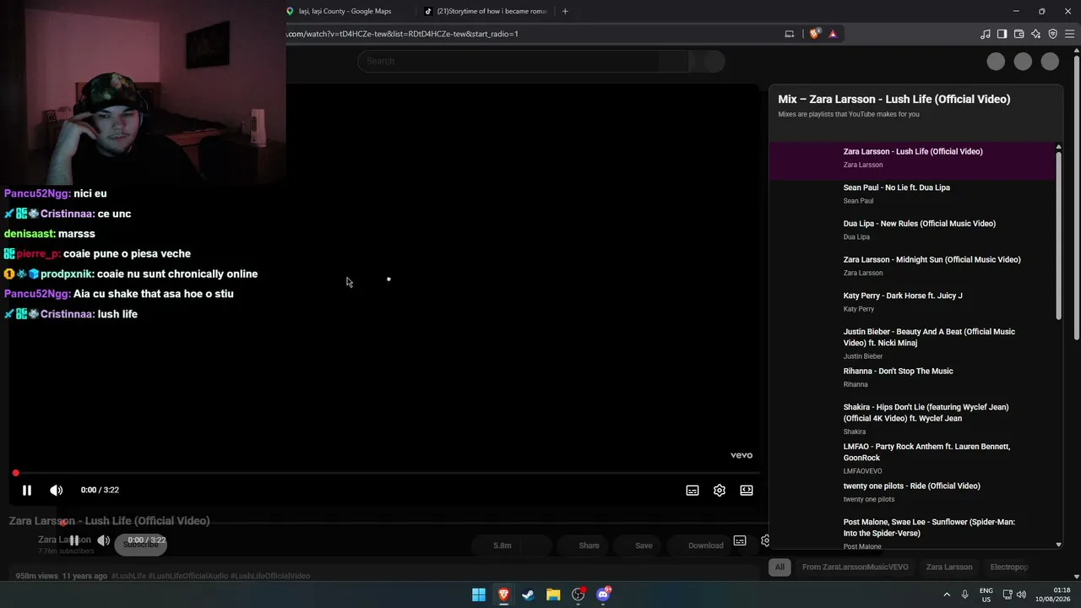Subscribe to Zara Larsson channel
This screenshot has width=1081, height=608.
141,545
